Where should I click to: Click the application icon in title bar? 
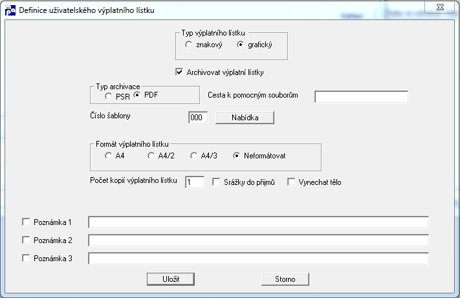click(x=10, y=10)
